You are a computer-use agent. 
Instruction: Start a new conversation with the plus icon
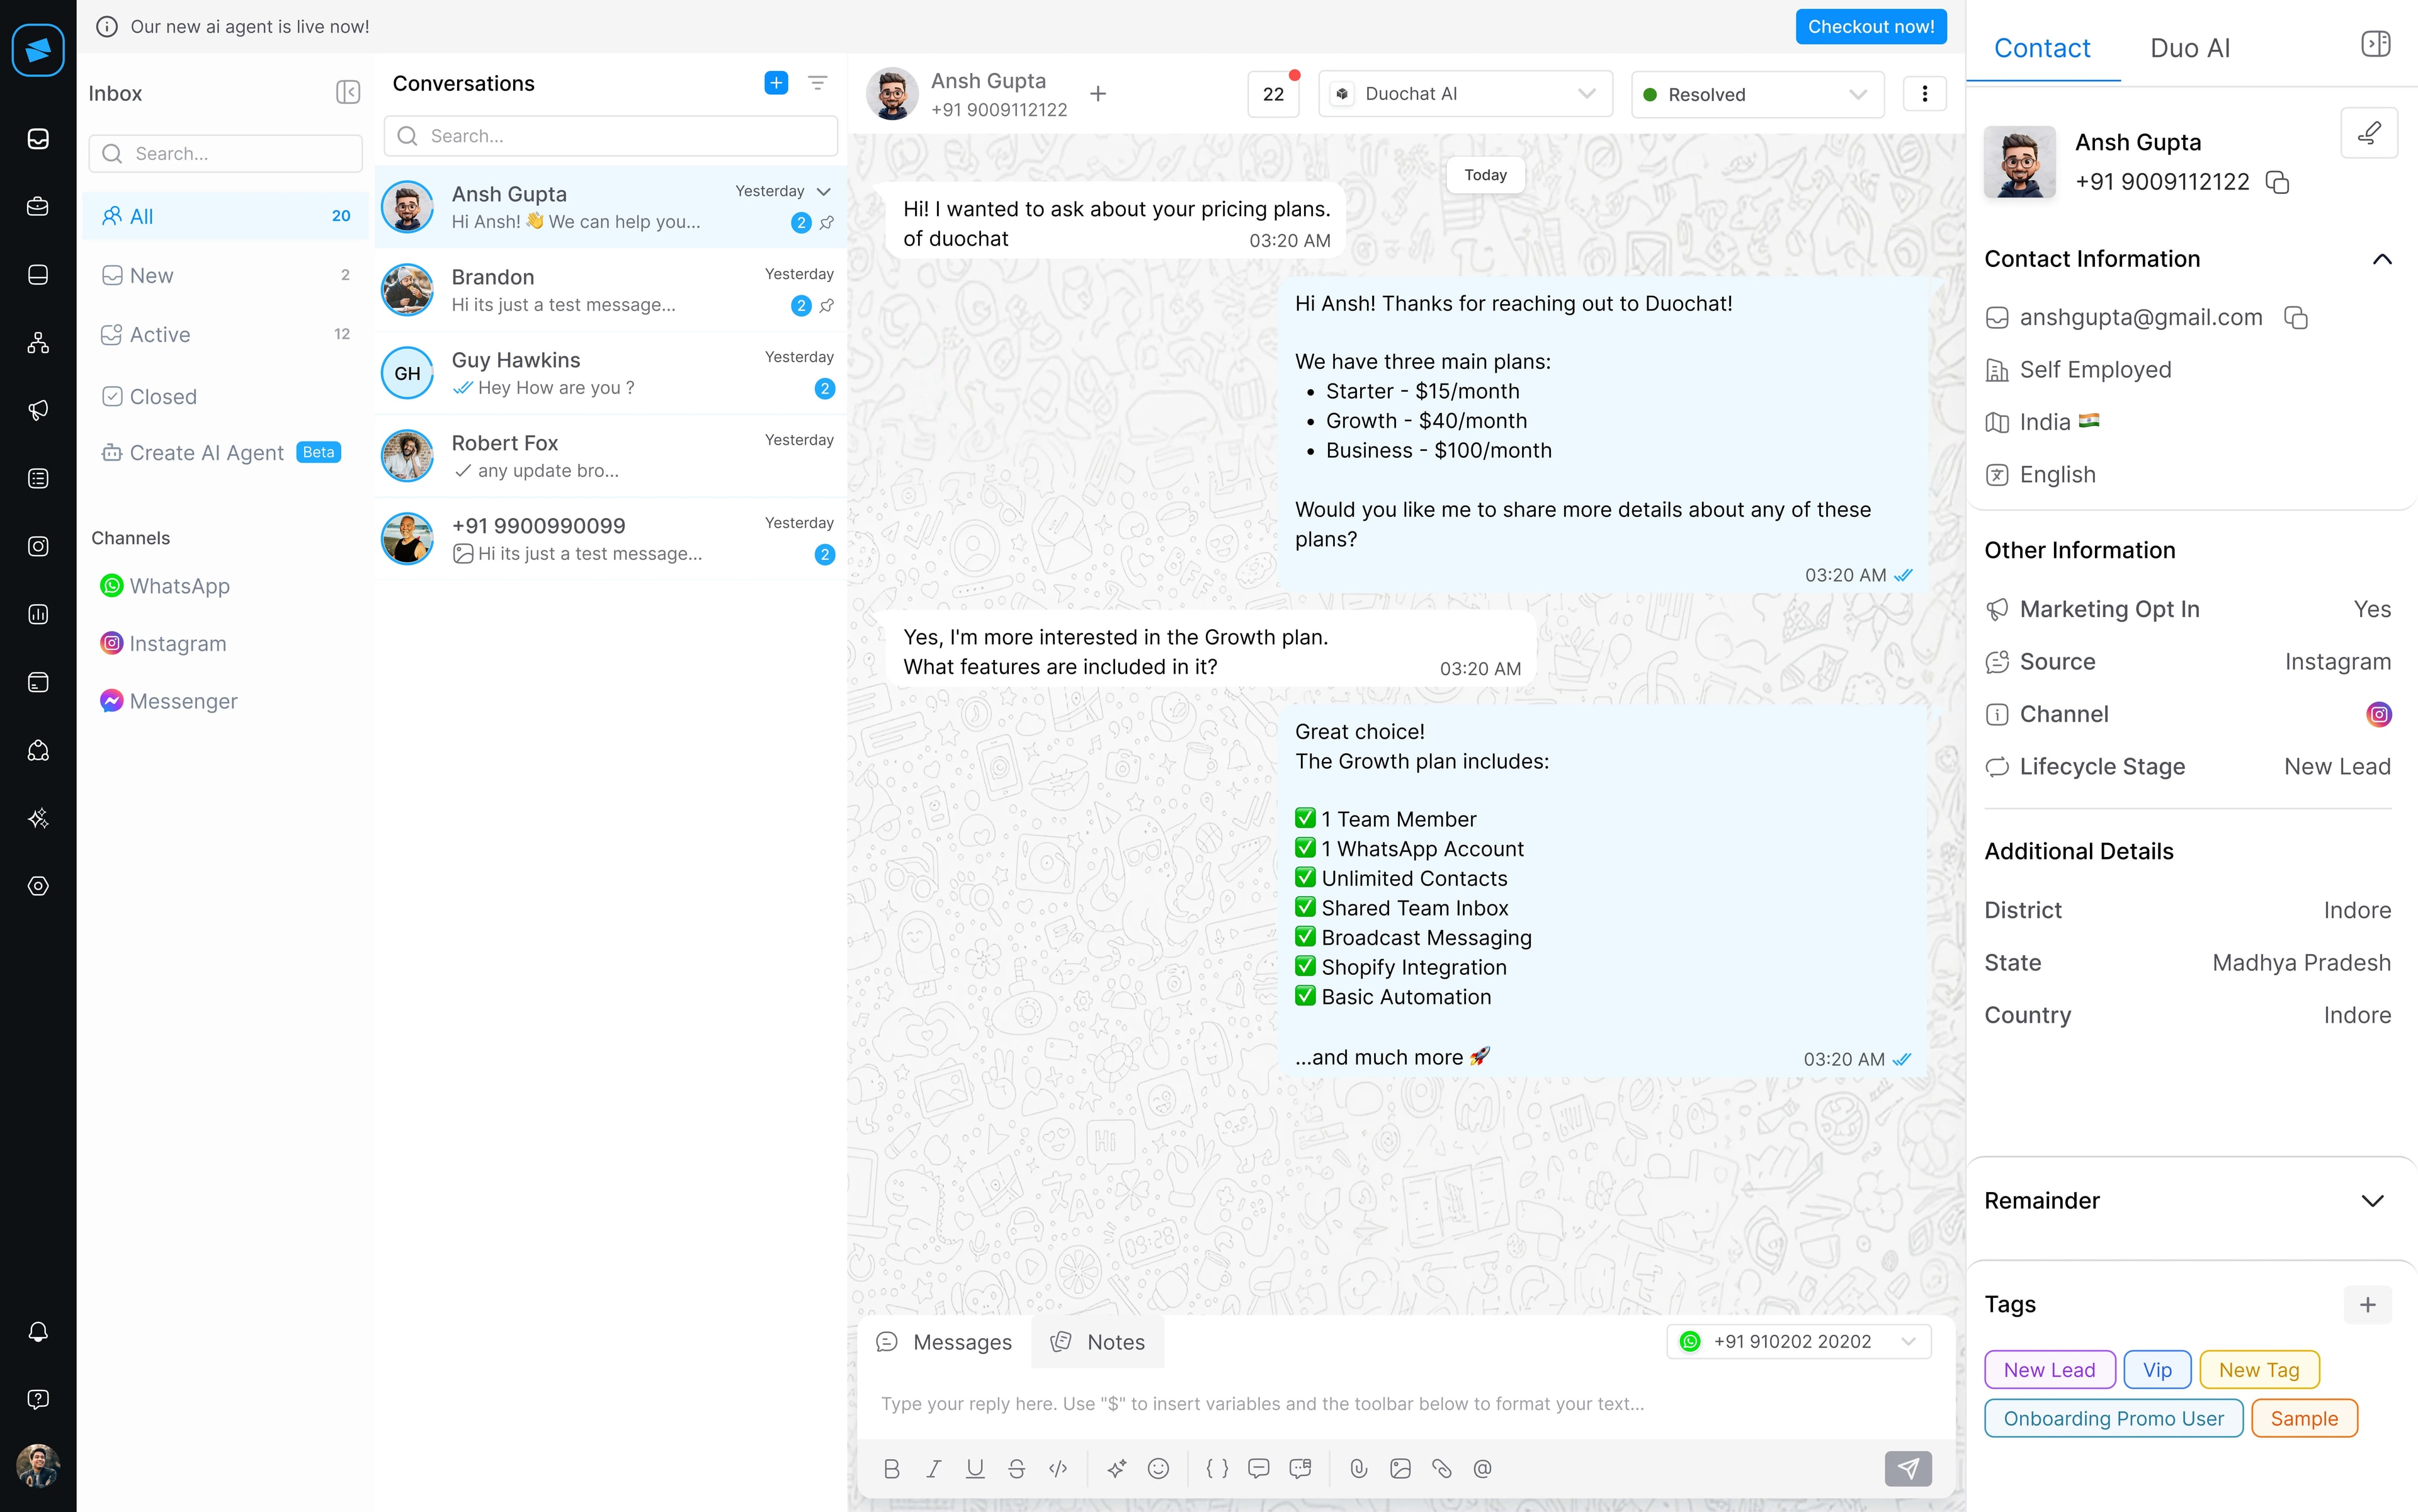tap(776, 83)
